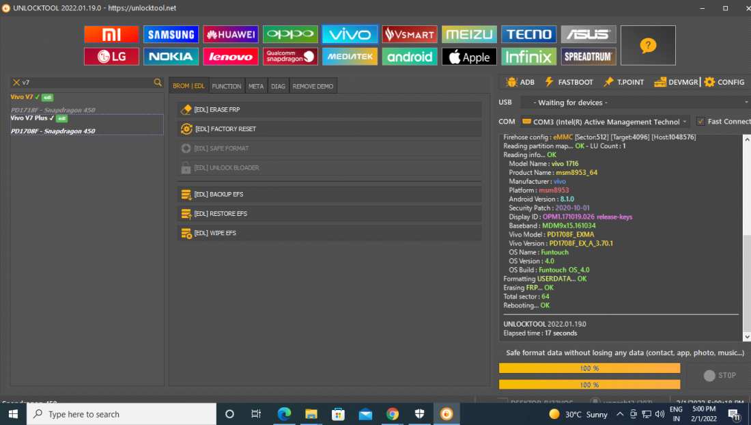Run the [EDL] WIPE EFS operation
Viewport: 751px width, 425px height.
pos(329,233)
